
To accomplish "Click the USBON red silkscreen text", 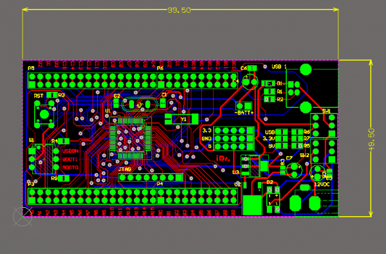I will click(x=71, y=151).
